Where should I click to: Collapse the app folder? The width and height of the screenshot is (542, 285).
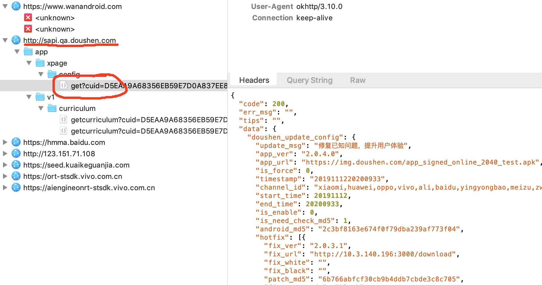[x=17, y=52]
